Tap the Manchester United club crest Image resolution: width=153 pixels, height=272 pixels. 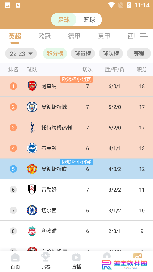(32, 169)
